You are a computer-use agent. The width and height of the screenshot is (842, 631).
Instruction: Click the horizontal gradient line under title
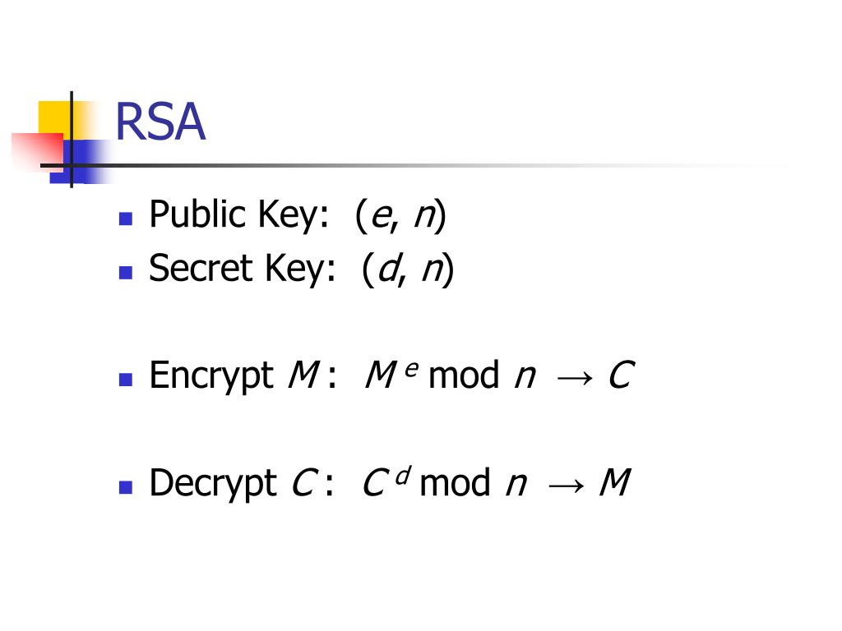click(x=419, y=165)
